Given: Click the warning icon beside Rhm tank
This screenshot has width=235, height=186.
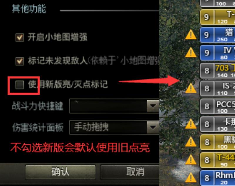Looking at the screenshot, I should tap(191, 177).
